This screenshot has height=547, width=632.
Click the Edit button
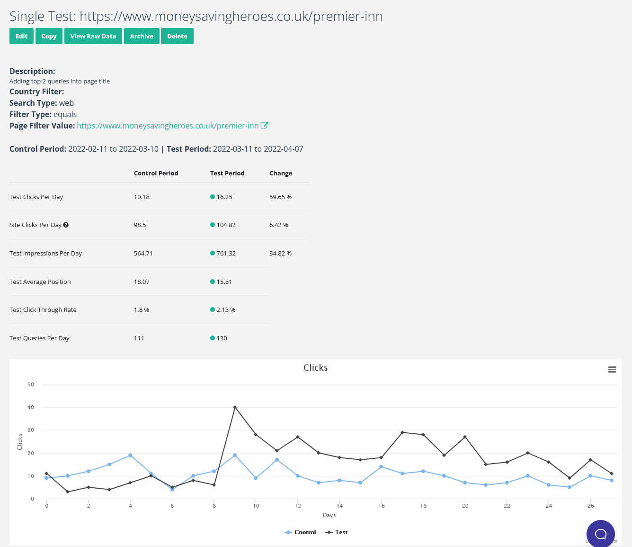click(x=21, y=36)
